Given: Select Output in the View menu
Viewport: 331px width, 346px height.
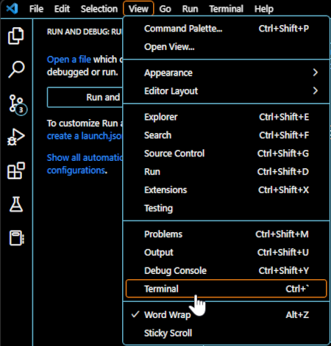Looking at the screenshot, I should (x=226, y=253).
